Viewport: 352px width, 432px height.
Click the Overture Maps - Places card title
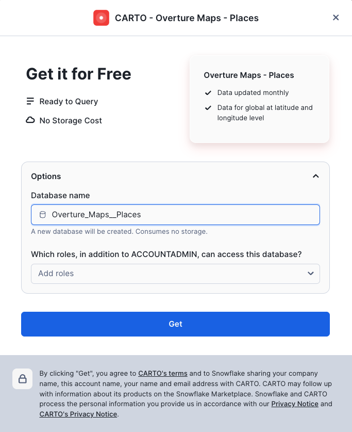tap(249, 75)
